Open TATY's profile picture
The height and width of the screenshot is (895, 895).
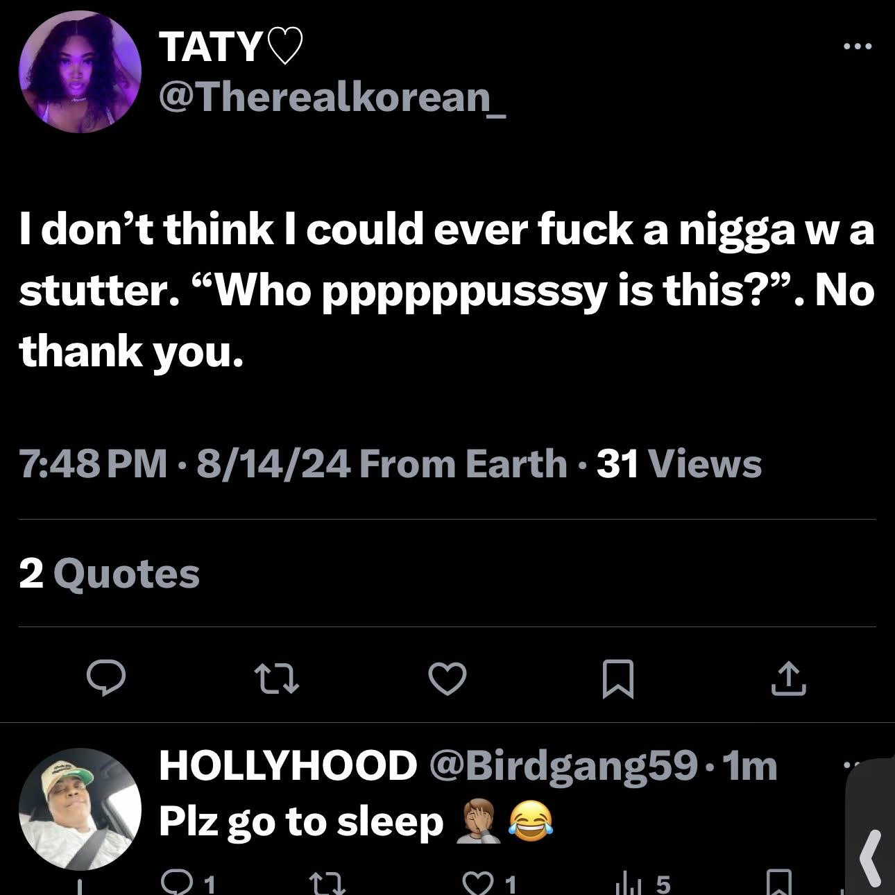click(x=80, y=71)
